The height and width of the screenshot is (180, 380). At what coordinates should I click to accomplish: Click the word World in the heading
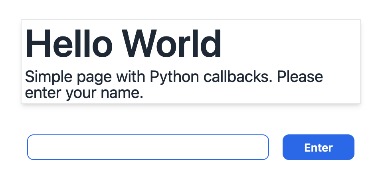pos(172,43)
